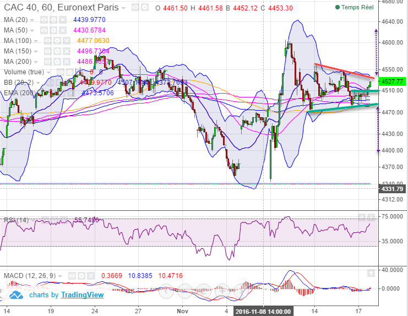Open the CAC 40 symbol settings gear

(x=145, y=9)
